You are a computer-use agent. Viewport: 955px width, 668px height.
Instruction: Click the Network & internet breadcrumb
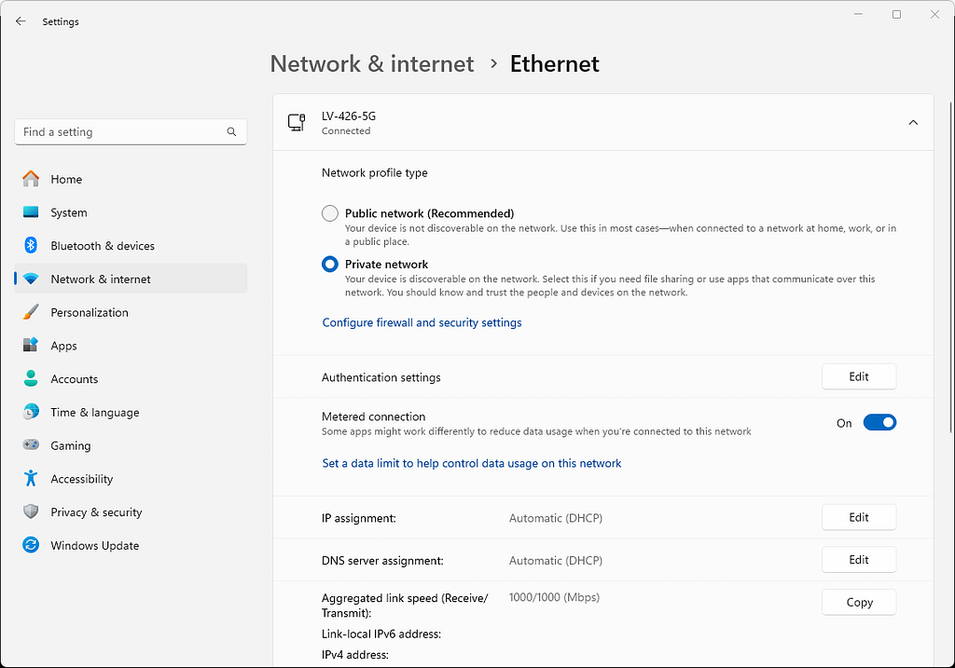pos(371,63)
